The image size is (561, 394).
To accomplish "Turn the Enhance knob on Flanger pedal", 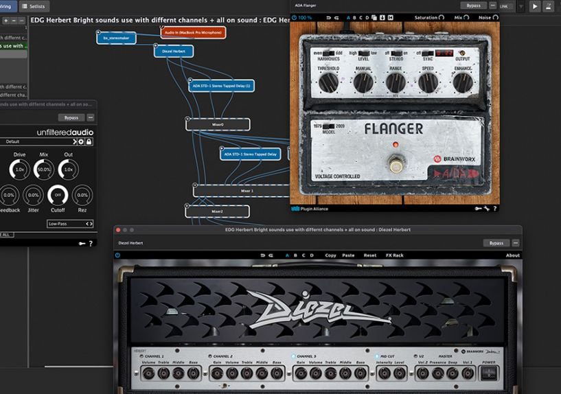I will pyautogui.click(x=463, y=82).
